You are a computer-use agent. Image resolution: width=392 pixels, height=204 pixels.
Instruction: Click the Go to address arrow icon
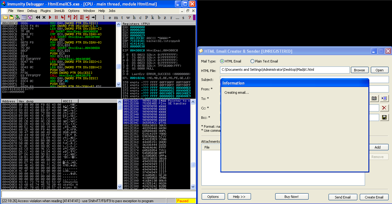94,17
